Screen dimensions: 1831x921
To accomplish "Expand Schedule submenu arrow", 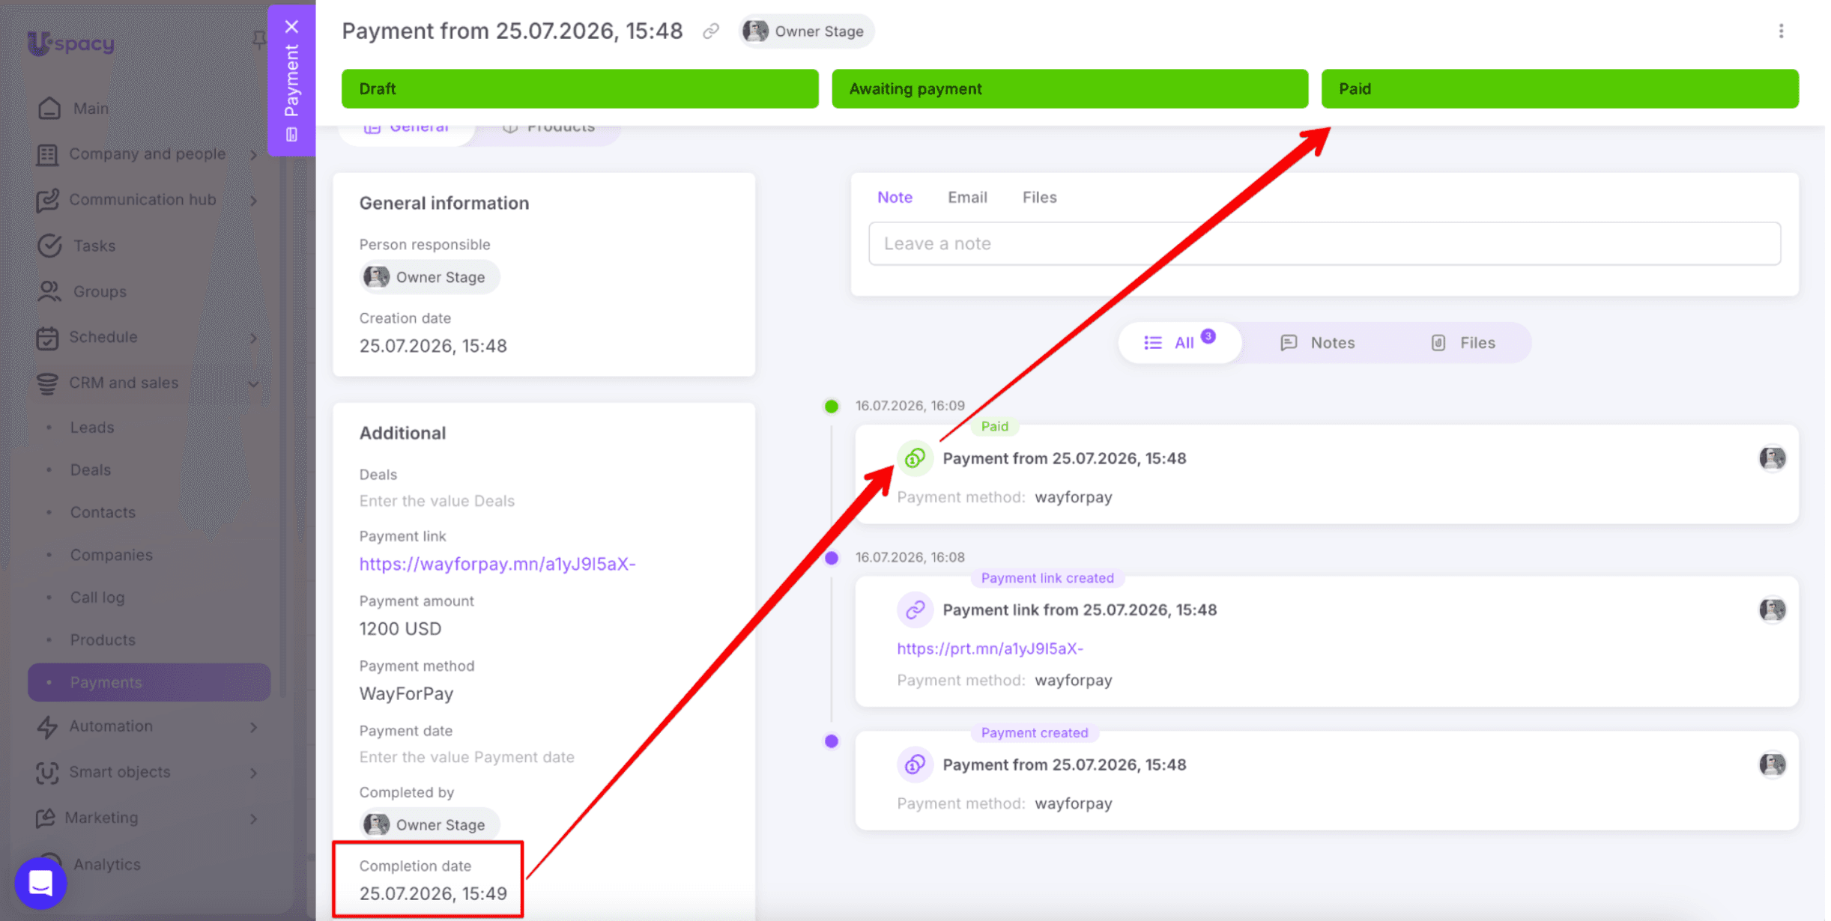I will (x=253, y=338).
